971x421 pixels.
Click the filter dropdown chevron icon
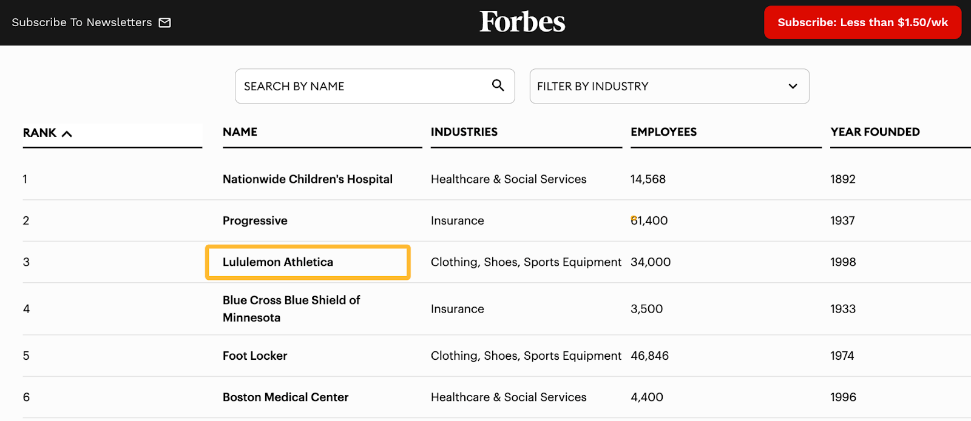pyautogui.click(x=792, y=86)
